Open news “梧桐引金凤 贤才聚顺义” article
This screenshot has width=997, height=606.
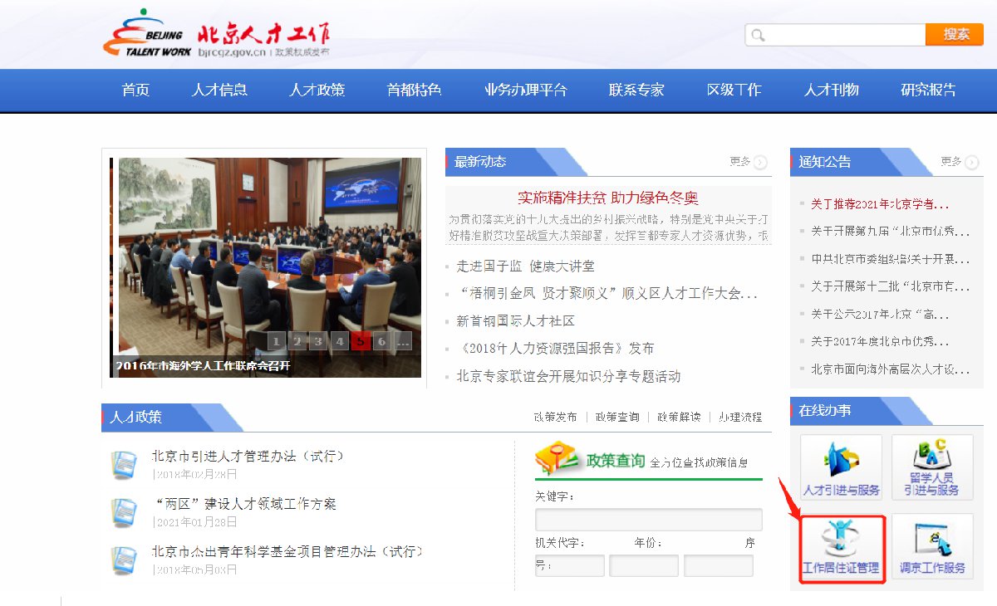(x=607, y=294)
